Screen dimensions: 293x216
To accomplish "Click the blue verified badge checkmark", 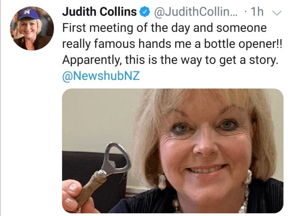I will coord(145,12).
